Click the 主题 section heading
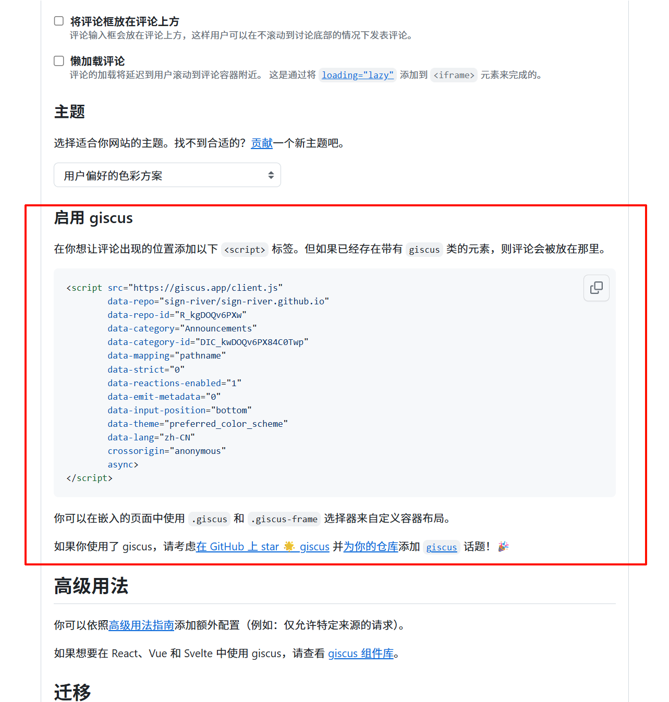Screen dimensions: 669x702 [69, 112]
